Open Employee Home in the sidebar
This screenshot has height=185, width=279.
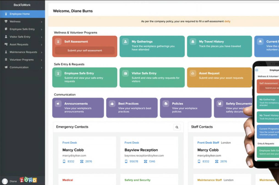(x=22, y=14)
